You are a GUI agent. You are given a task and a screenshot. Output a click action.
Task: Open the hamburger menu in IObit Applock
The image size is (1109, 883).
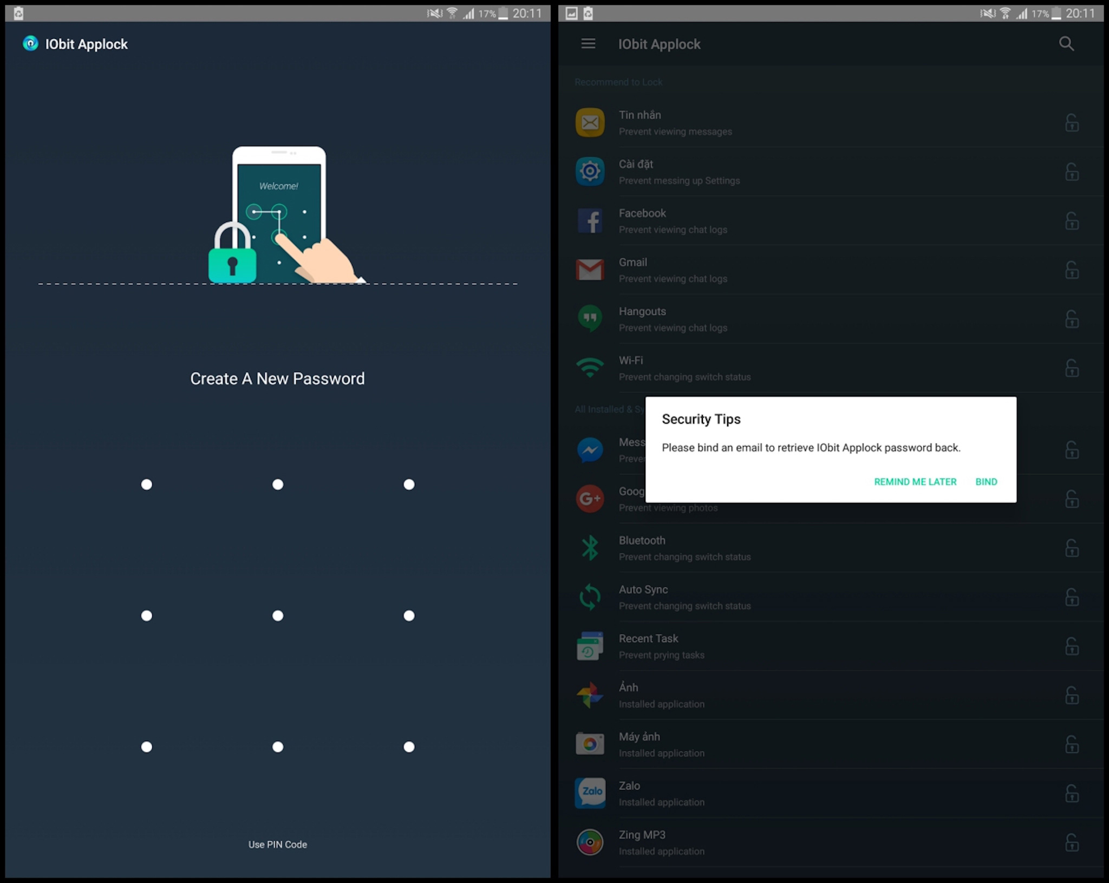click(588, 44)
